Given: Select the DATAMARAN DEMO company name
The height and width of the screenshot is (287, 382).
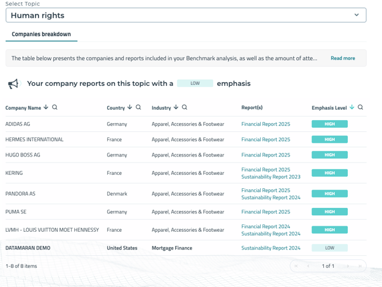Looking at the screenshot, I should [x=28, y=248].
